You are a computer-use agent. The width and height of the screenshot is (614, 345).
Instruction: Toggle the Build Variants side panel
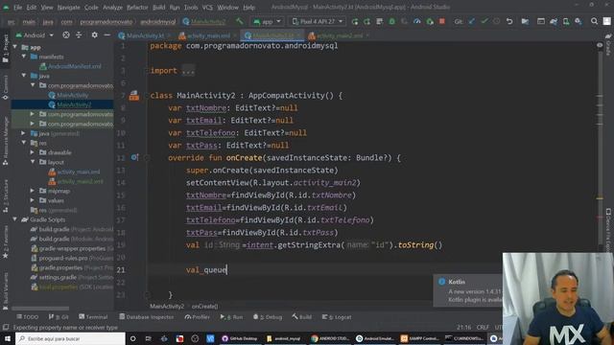point(5,291)
